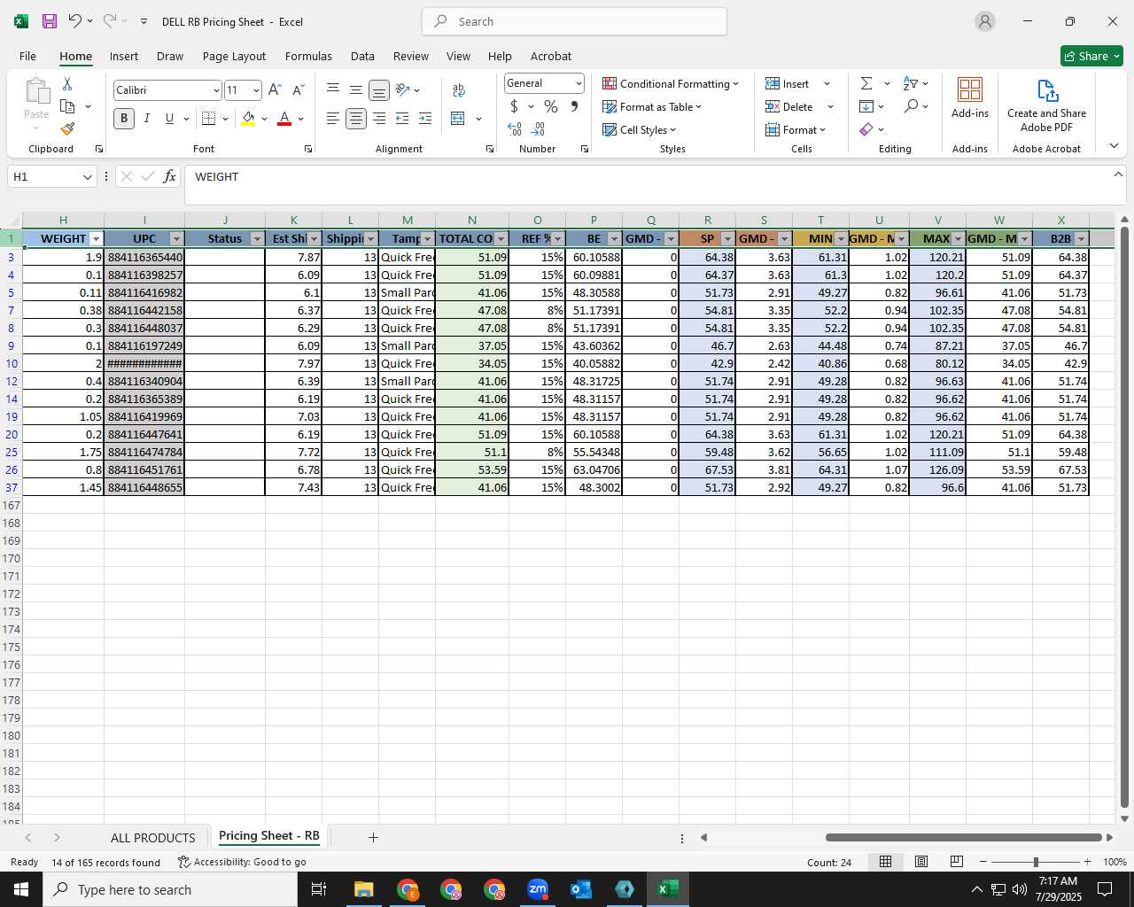Open Excel from the Windows taskbar

point(668,889)
